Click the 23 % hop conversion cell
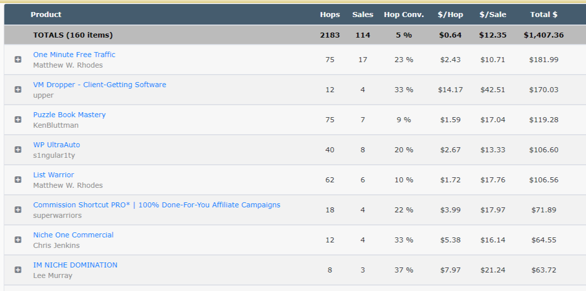The width and height of the screenshot is (586, 291). coord(404,60)
